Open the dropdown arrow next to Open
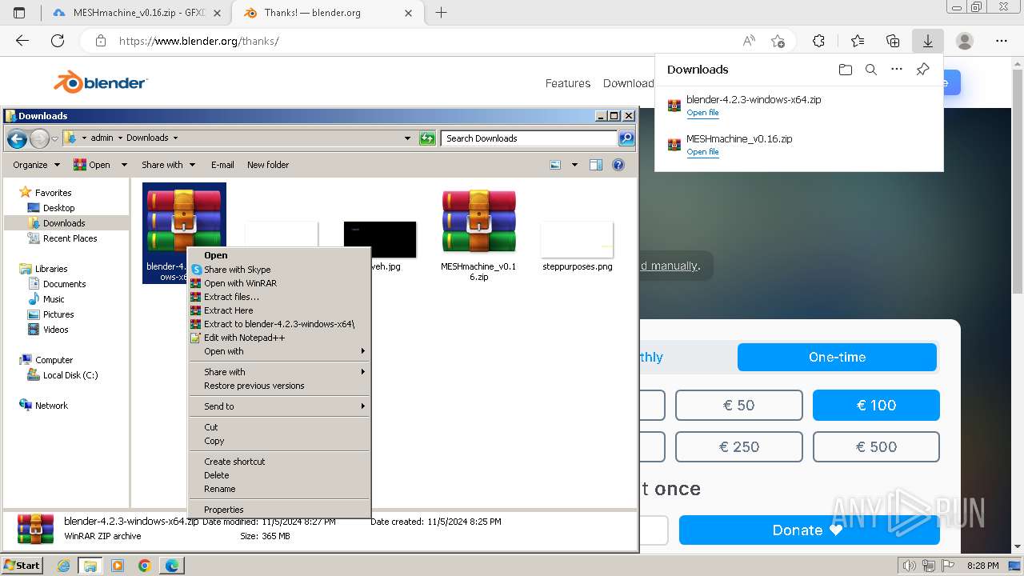The image size is (1024, 576). 124,165
